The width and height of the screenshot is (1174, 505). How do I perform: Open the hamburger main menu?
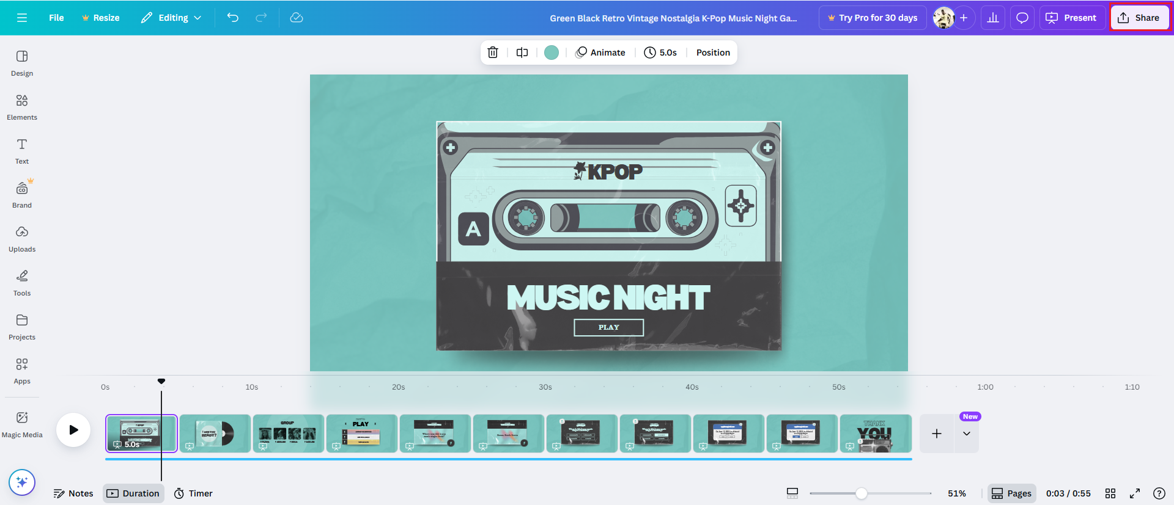tap(22, 18)
